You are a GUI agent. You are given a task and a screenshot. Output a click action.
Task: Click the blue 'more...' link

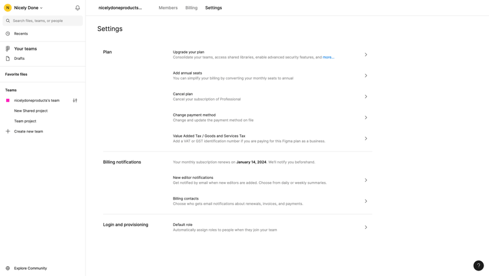[328, 57]
